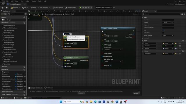Image resolution: width=186 pixels, height=104 pixels.
Task: Click the Stop simulation button
Action: [x=86, y=8]
